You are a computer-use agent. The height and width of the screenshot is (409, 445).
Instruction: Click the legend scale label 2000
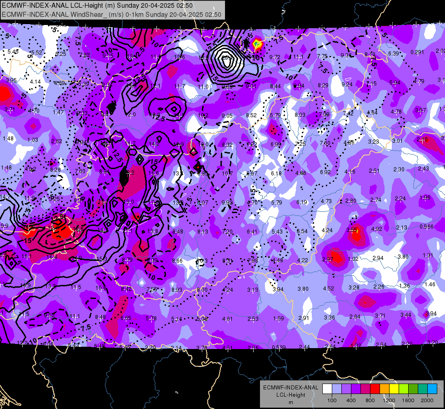pyautogui.click(x=427, y=400)
